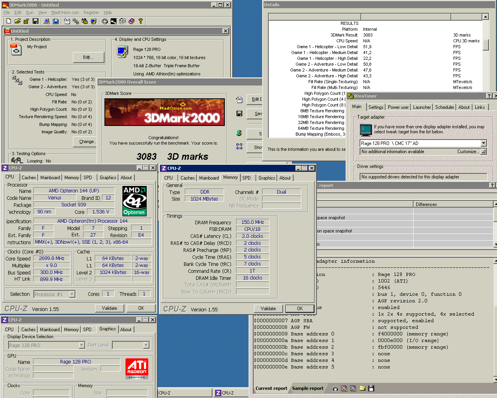Open the Result Browser magnifier icon in 3DMark2000 toolbar

click(56, 21)
